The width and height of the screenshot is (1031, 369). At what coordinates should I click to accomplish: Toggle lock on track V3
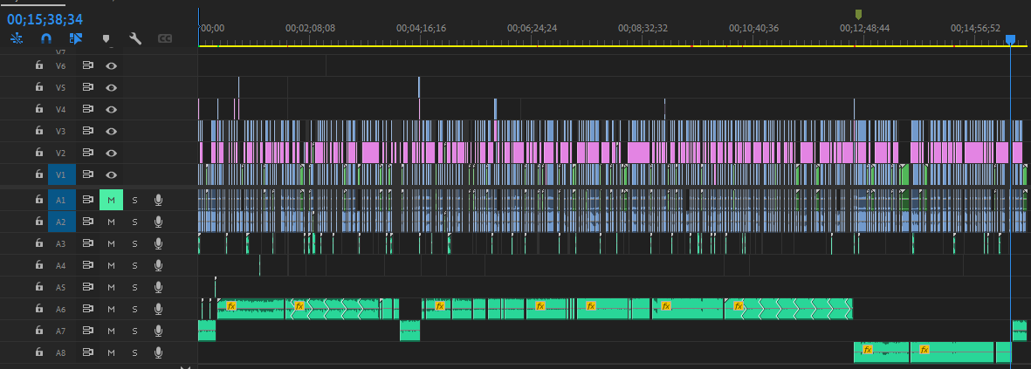38,131
